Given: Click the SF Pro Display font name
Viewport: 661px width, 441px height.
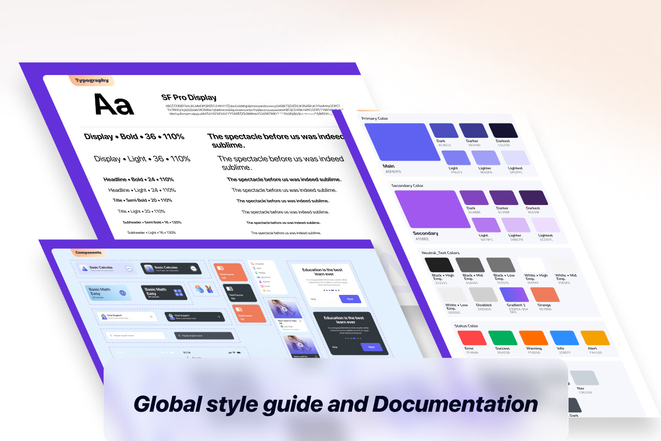Looking at the screenshot, I should (189, 98).
